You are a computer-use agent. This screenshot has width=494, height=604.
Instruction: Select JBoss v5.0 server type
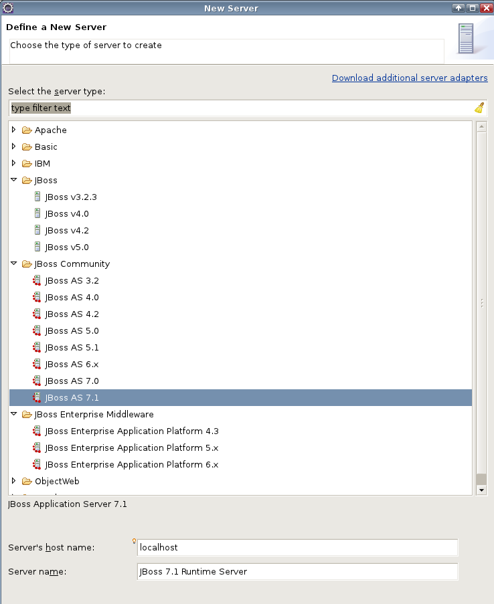click(67, 247)
